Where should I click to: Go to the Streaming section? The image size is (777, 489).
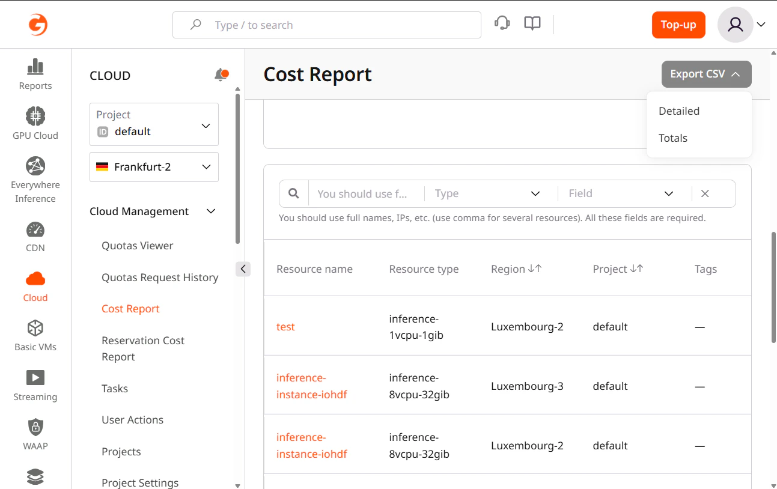35,384
